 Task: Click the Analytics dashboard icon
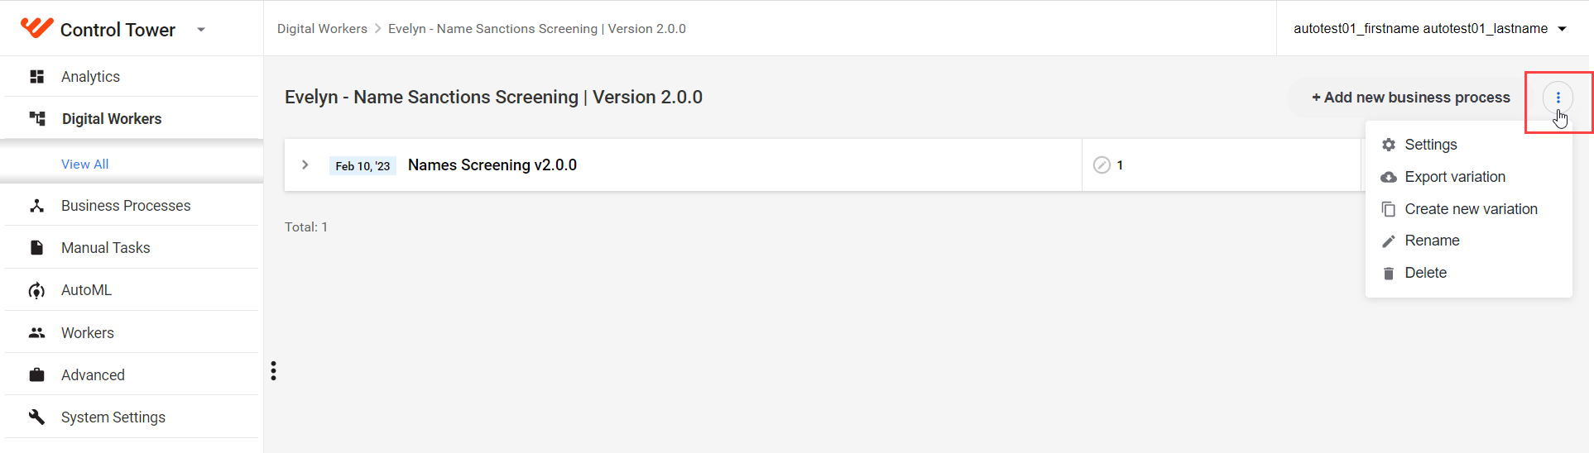point(36,77)
